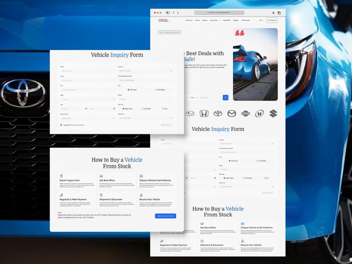Click the Japanese CarTrade site logo
This screenshot has width=352, height=264.
(x=164, y=20)
